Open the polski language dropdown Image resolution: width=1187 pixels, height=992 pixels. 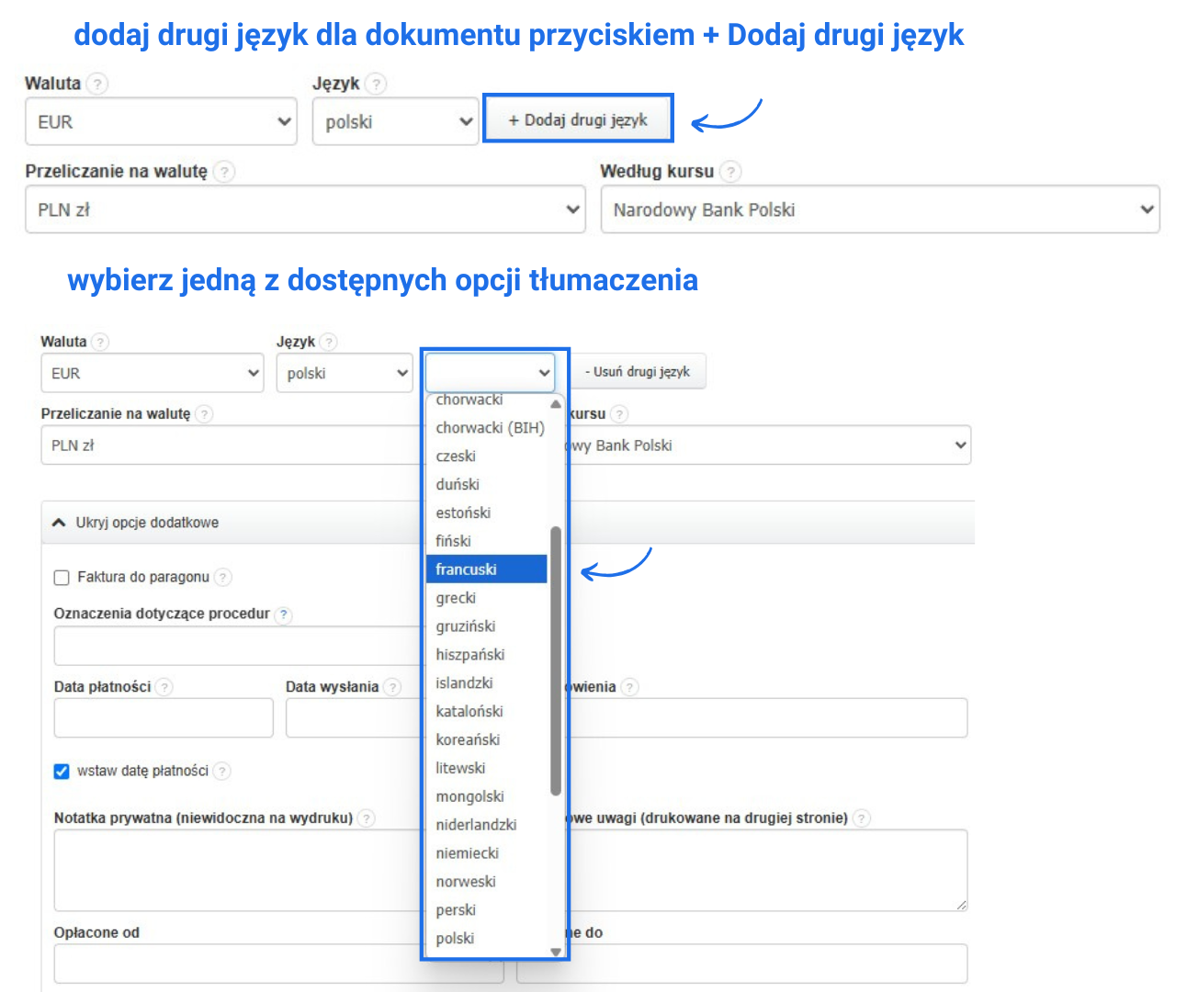tap(395, 120)
